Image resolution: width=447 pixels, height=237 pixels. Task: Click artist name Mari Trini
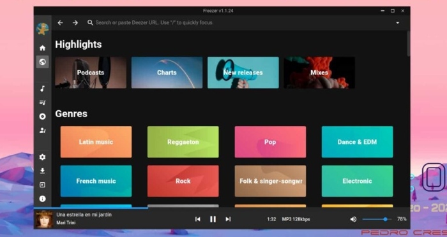[66, 222]
